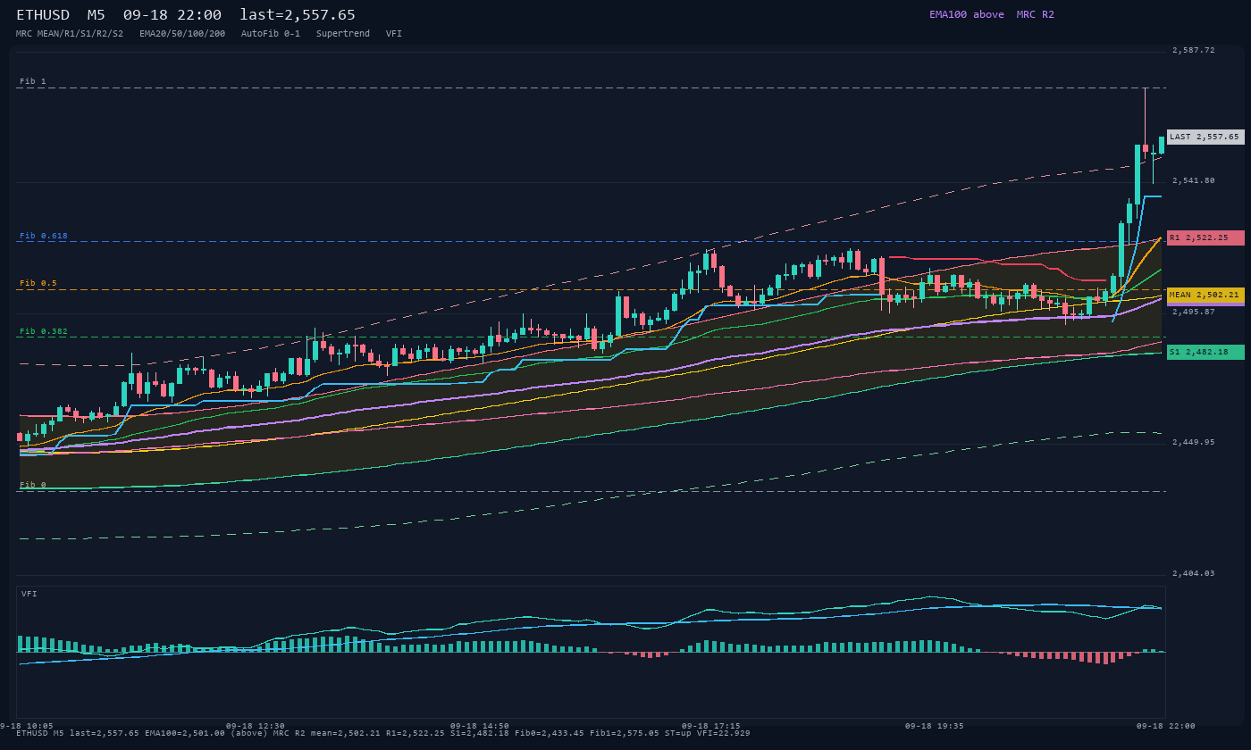Select the MRC MEAN/R1/S1/R2/S2 legend label
This screenshot has height=750, width=1251.
coord(70,33)
